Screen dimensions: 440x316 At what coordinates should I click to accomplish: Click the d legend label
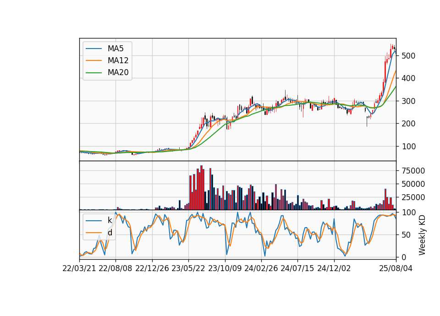(110, 233)
